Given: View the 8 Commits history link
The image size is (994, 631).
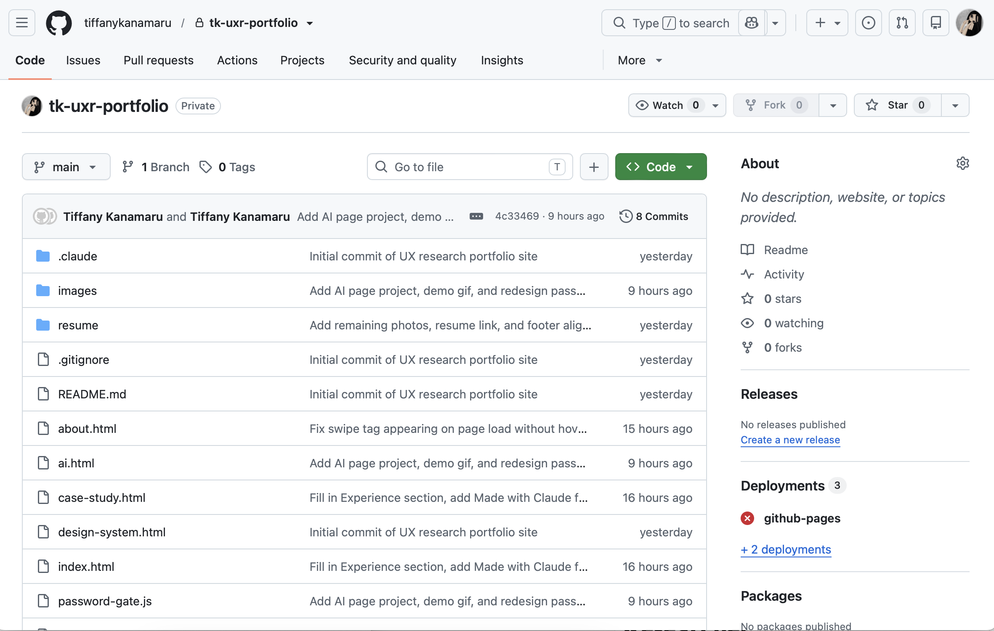Looking at the screenshot, I should [x=654, y=216].
